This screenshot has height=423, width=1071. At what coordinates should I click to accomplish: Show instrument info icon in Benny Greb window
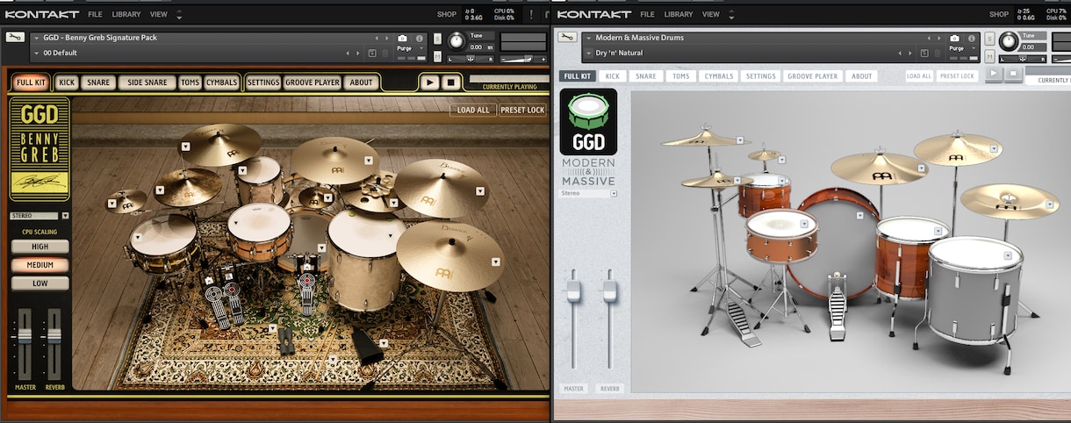point(420,39)
